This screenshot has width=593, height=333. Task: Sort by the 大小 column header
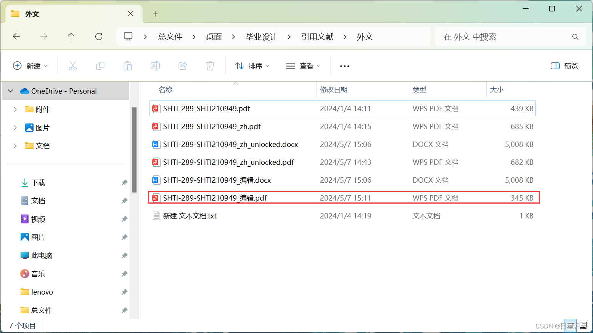[497, 90]
